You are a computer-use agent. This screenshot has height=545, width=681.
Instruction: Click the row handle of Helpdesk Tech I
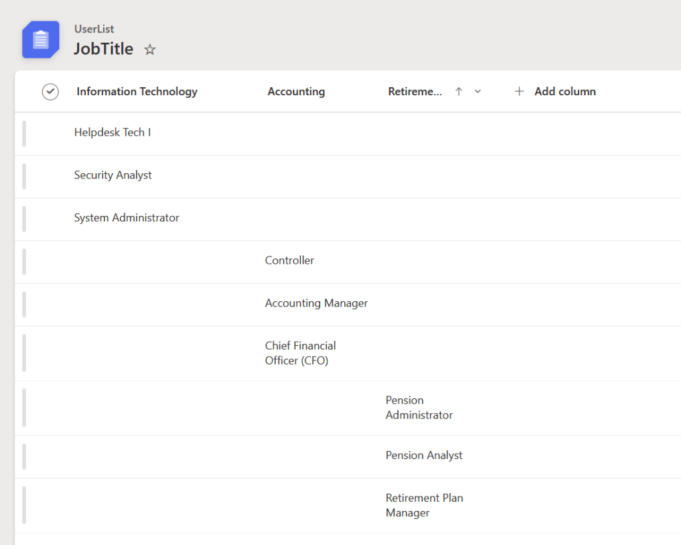coord(24,133)
